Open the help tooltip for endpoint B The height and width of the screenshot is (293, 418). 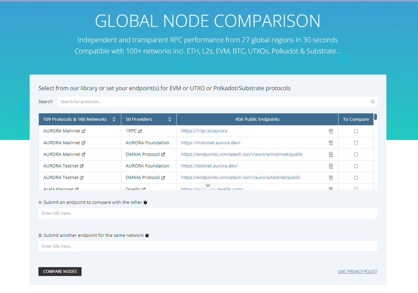coord(147,235)
